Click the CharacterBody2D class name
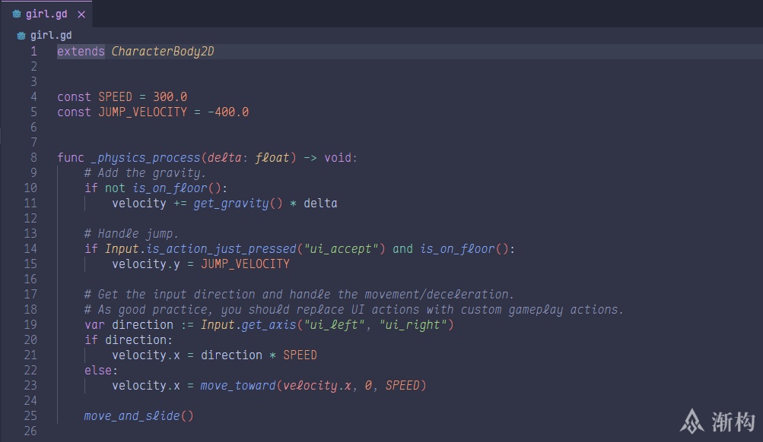This screenshot has width=763, height=442. click(x=163, y=52)
